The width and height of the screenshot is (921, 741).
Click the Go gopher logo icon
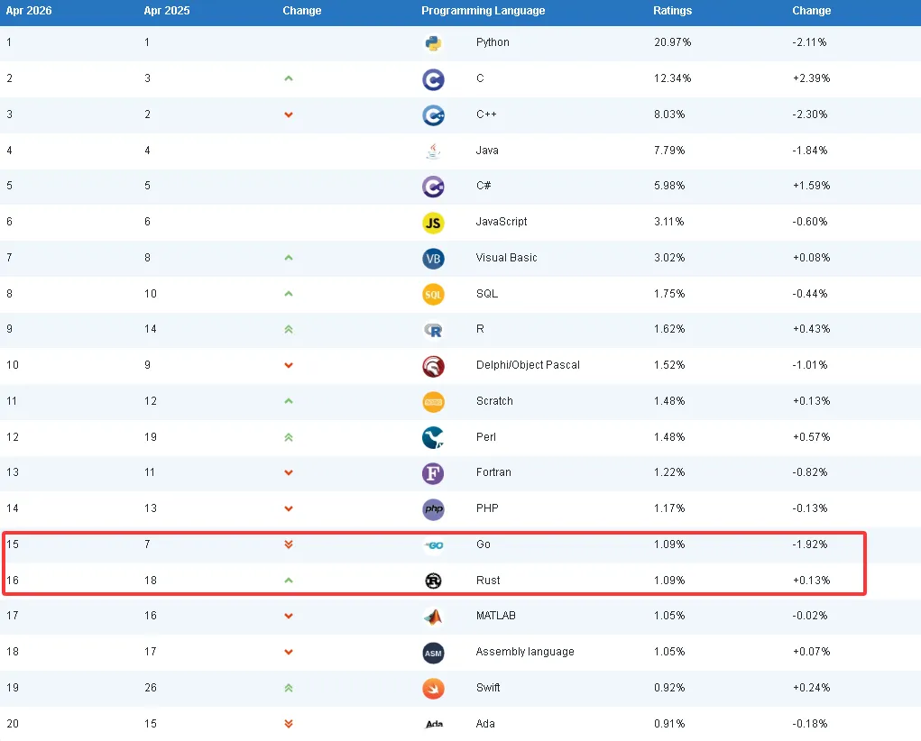click(433, 544)
